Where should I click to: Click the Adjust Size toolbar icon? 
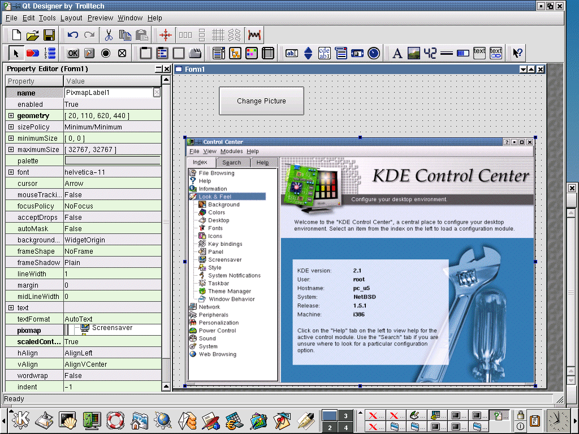click(166, 35)
